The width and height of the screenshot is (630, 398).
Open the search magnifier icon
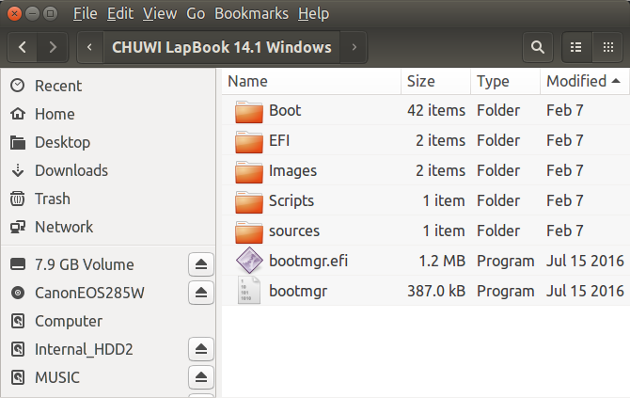[538, 47]
